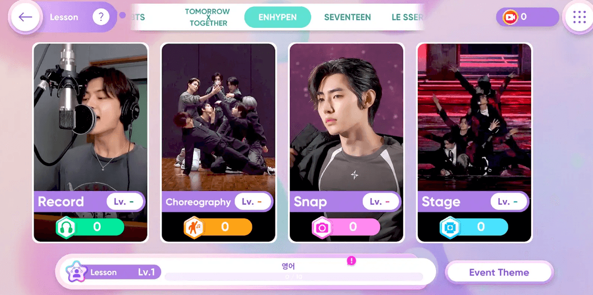Click the Record Lv. level pill
593x295 pixels.
coord(125,201)
